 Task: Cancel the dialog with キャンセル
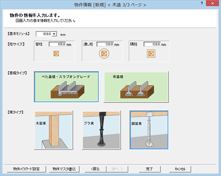tap(180, 169)
